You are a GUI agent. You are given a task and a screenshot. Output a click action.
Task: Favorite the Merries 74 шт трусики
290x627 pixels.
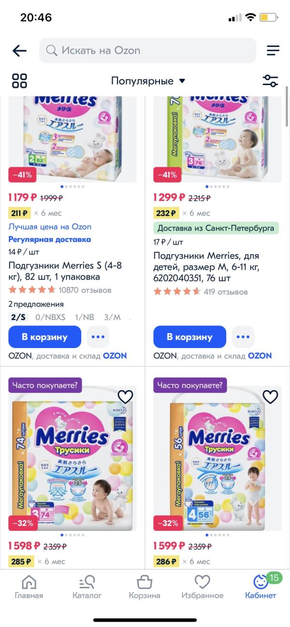(x=125, y=397)
